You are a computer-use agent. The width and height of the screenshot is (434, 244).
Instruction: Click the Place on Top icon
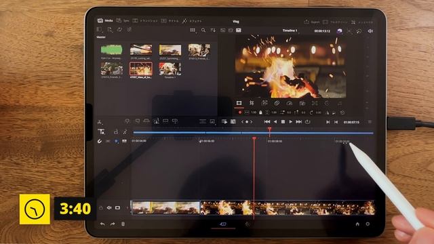click(x=165, y=121)
